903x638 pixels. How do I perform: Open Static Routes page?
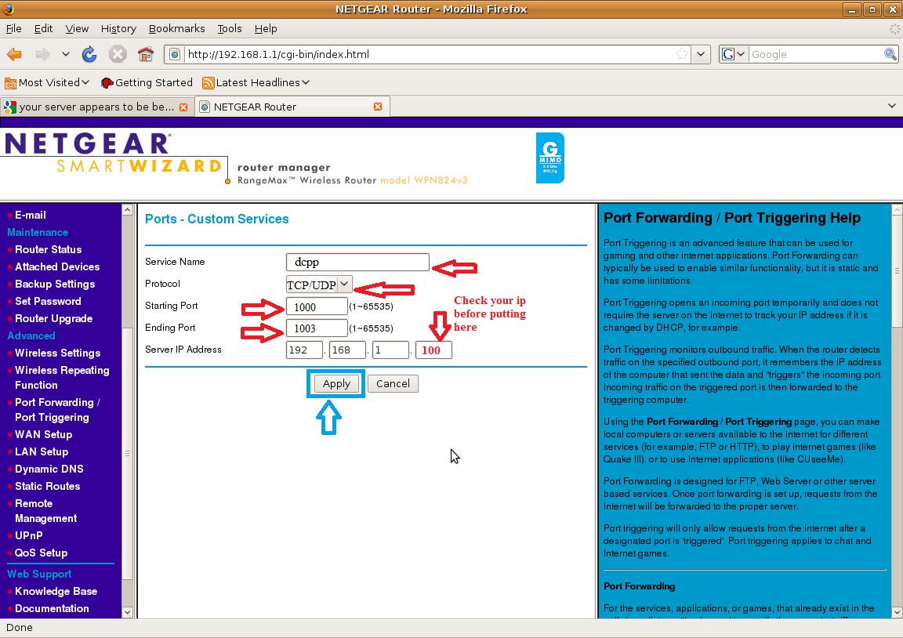coord(47,487)
